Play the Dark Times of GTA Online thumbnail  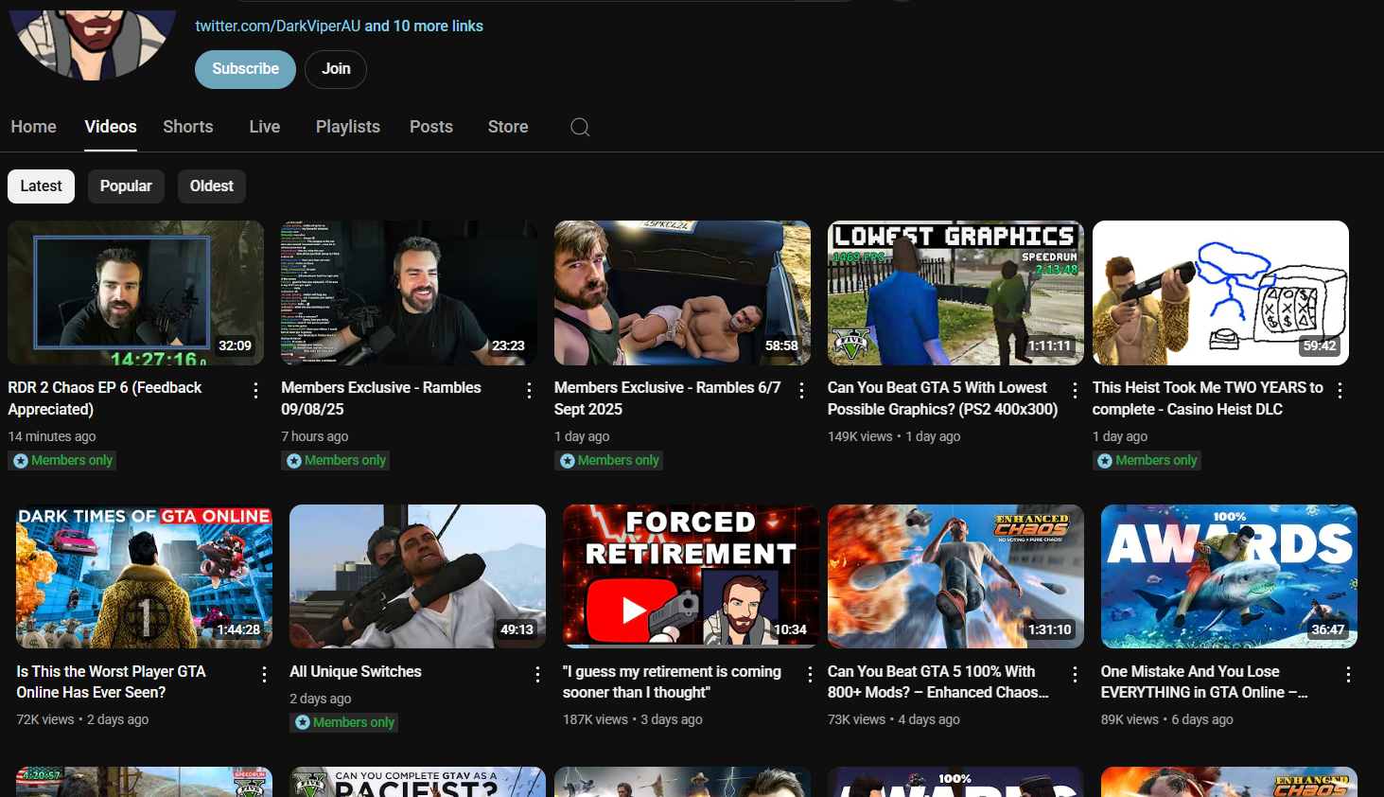[x=144, y=576]
